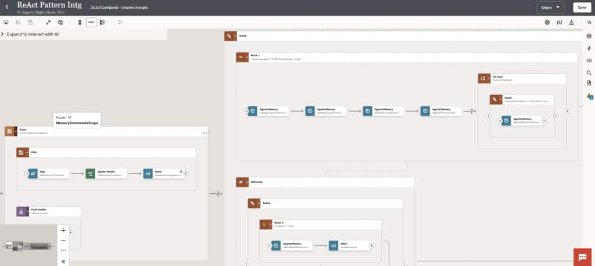Open the Share dropdown
The width and height of the screenshot is (595, 266).
point(550,7)
